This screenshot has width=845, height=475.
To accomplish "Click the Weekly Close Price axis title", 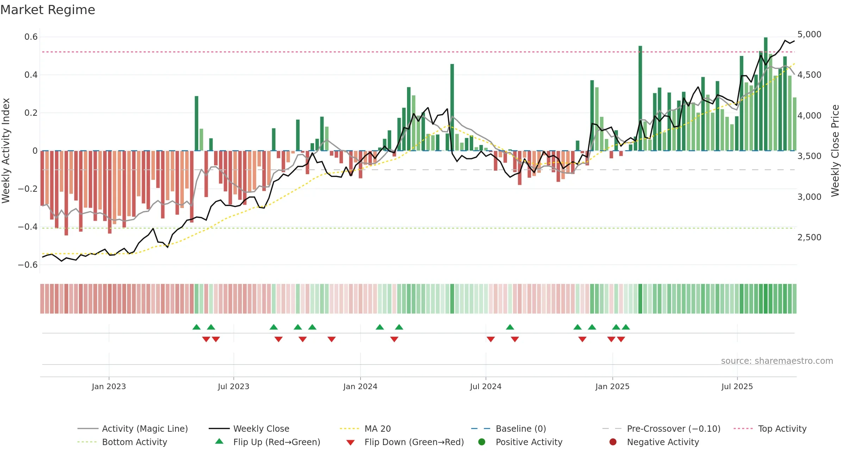I will pyautogui.click(x=835, y=151).
